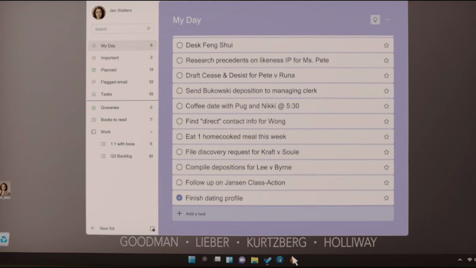Check off Follow up on Jansen Class-Action
Image resolution: width=476 pixels, height=268 pixels.
point(179,183)
